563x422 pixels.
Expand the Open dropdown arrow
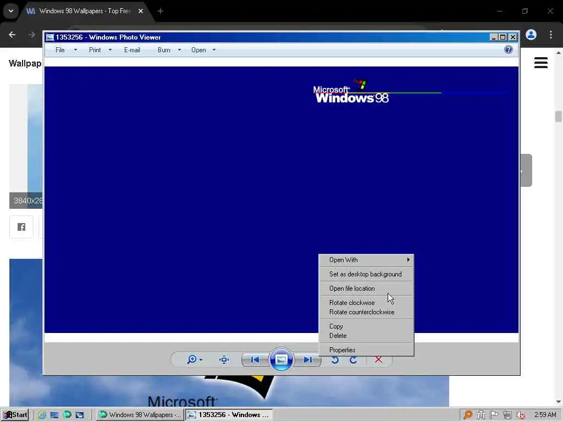(214, 50)
